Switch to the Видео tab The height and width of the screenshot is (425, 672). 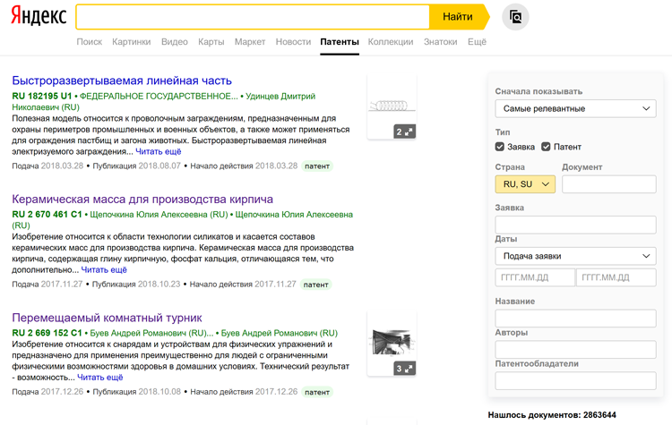(x=175, y=42)
